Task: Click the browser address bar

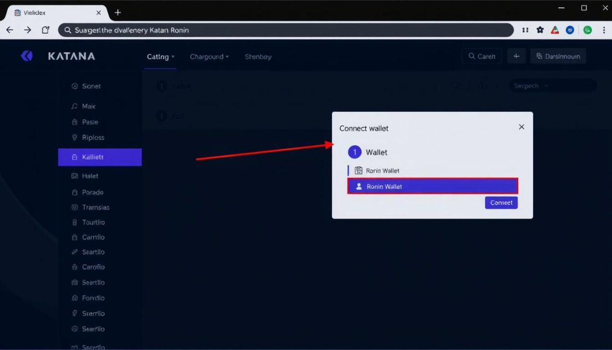Action: click(x=286, y=30)
